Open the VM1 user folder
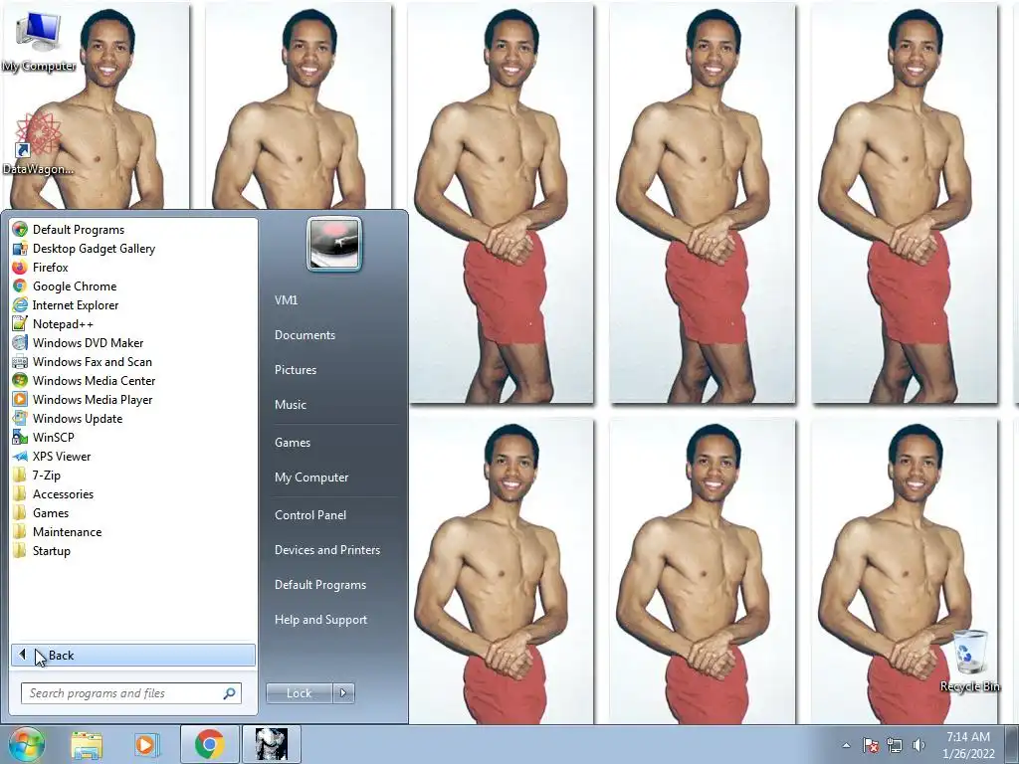1019x764 pixels. click(286, 299)
